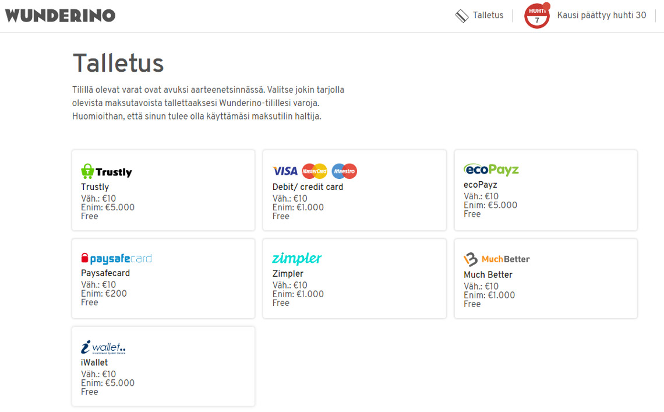Choose the Much Better option label
The height and width of the screenshot is (412, 664).
coord(488,274)
